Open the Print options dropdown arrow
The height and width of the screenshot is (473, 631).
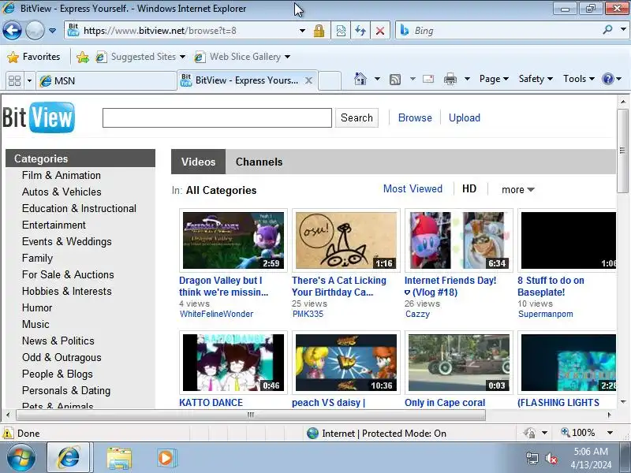pyautogui.click(x=467, y=79)
